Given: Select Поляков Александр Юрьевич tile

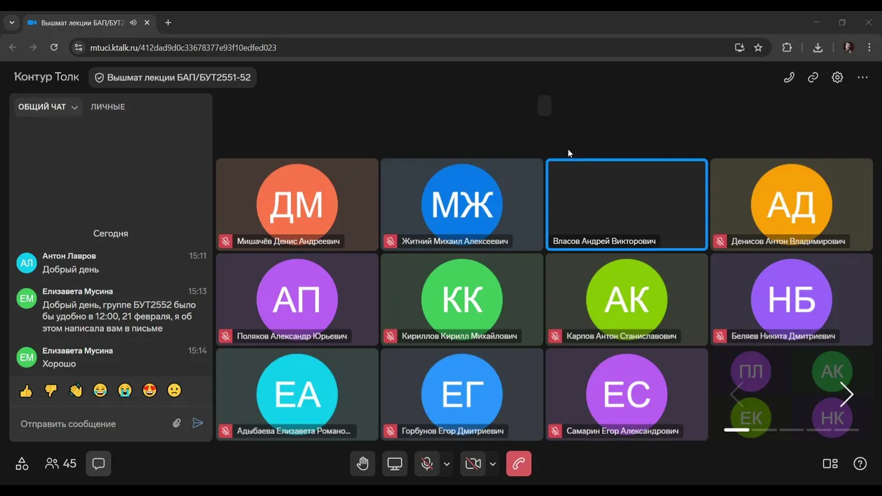Looking at the screenshot, I should tap(297, 300).
